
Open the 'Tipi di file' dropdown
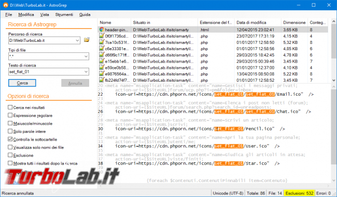tap(86, 56)
